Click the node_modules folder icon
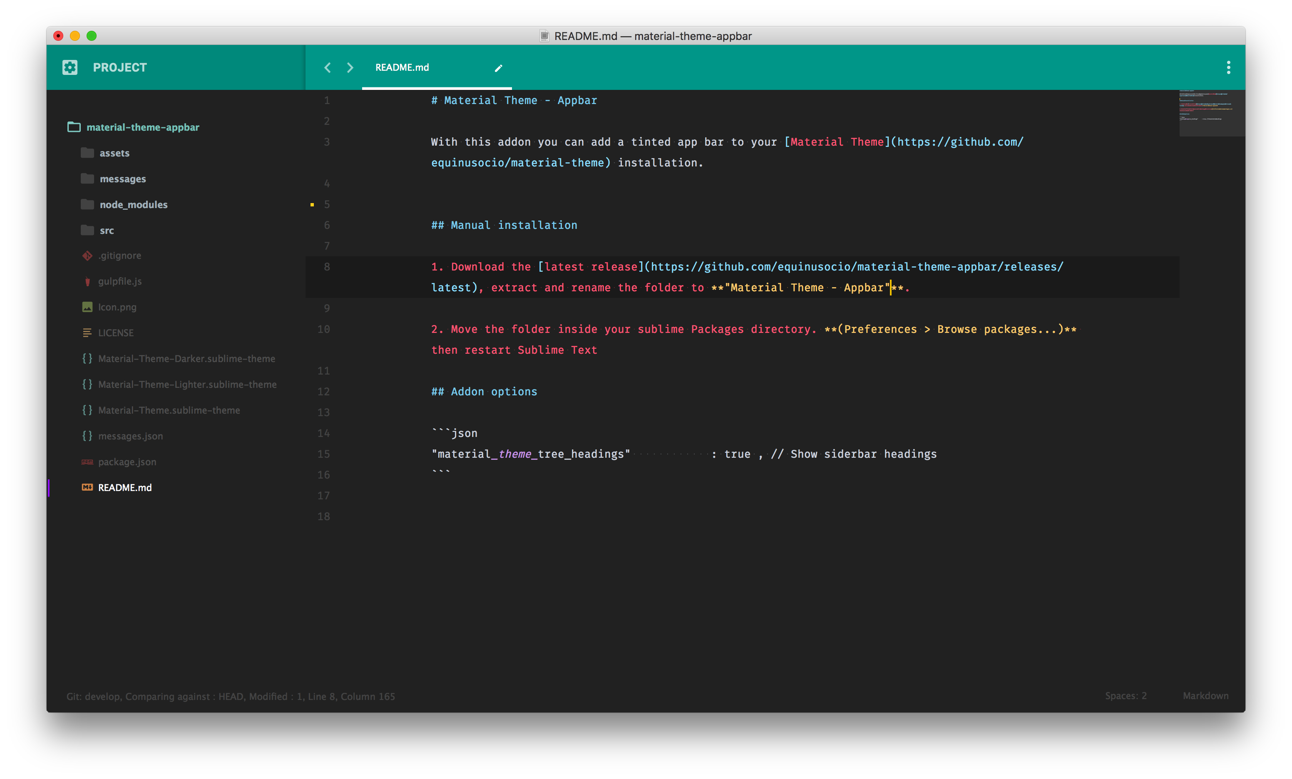Screen dimensions: 1292x779 pyautogui.click(x=87, y=204)
